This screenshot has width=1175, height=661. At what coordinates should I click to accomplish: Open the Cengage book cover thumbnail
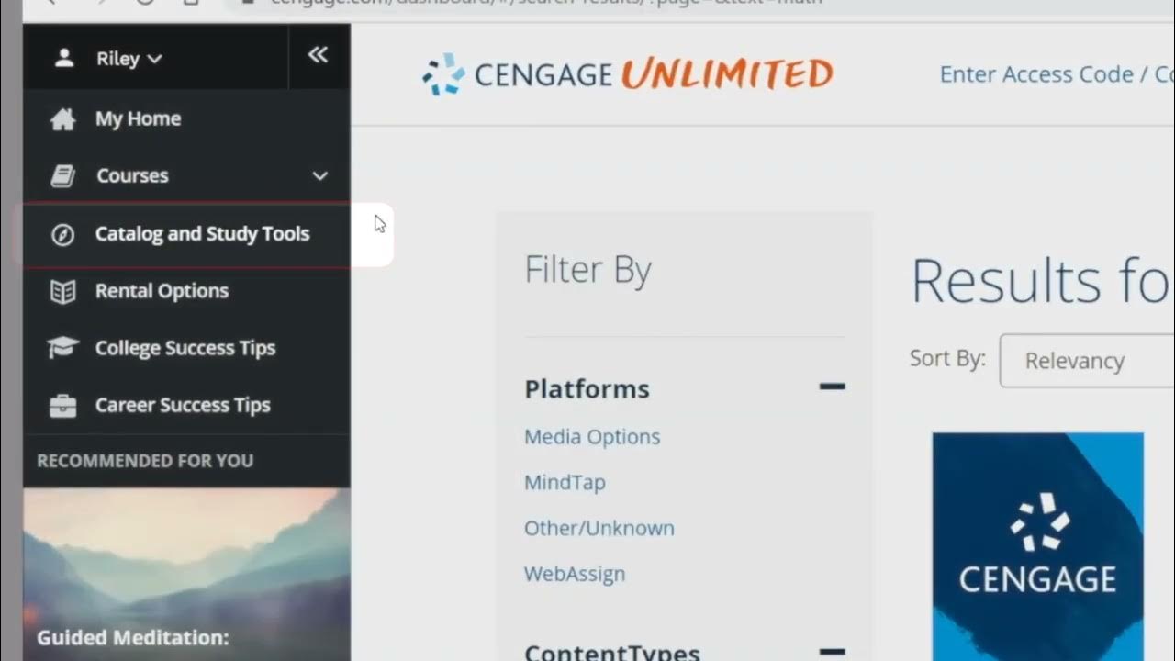[x=1037, y=546]
